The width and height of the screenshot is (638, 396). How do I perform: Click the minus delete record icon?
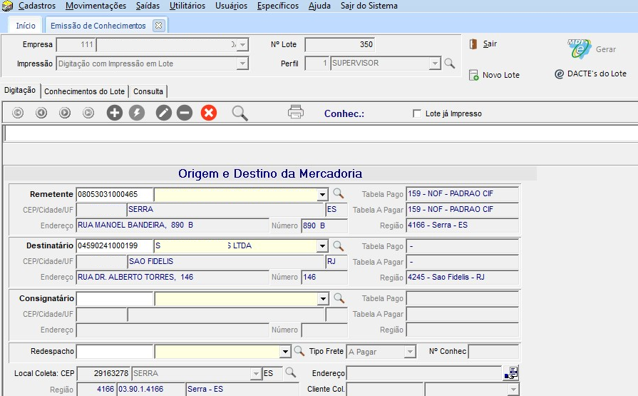pyautogui.click(x=185, y=113)
